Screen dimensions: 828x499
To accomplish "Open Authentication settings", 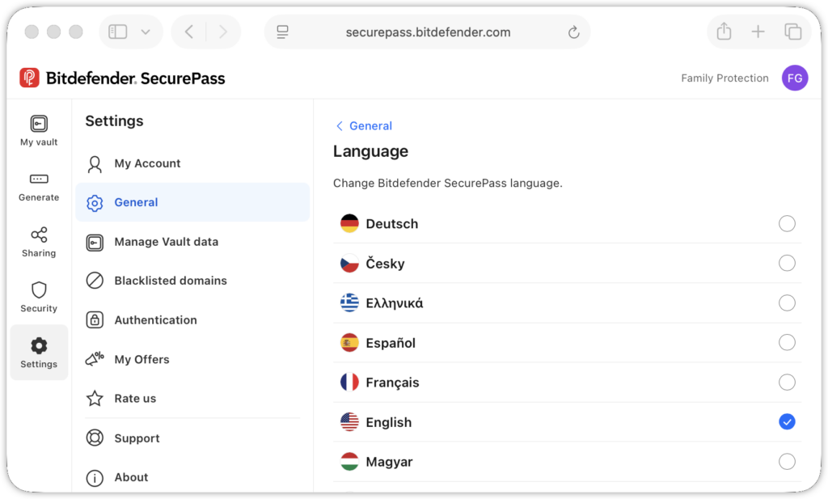I will (x=192, y=320).
